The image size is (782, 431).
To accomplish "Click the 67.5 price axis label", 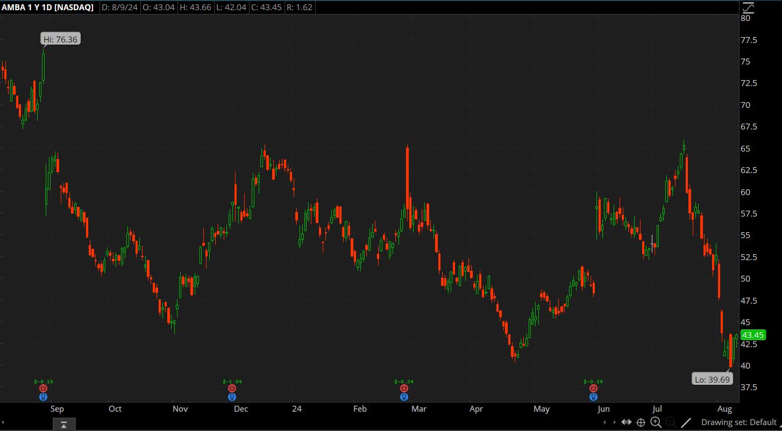I will click(749, 127).
